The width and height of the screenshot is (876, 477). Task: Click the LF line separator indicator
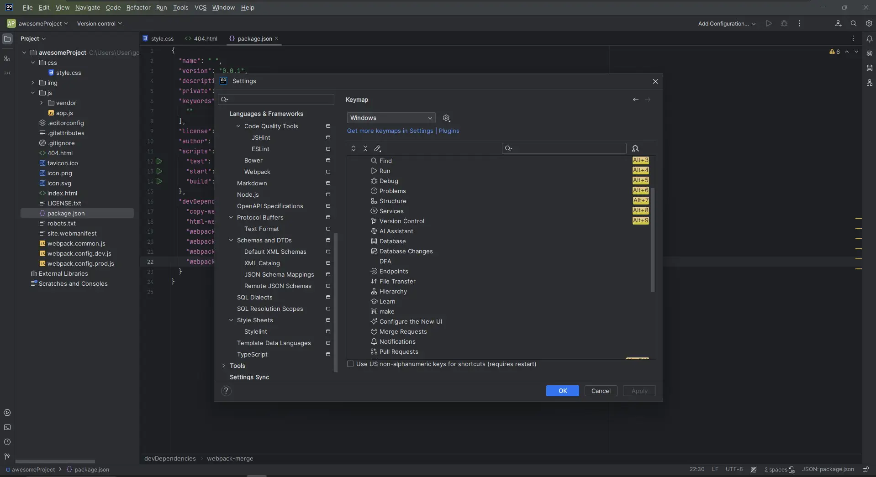tap(715, 470)
